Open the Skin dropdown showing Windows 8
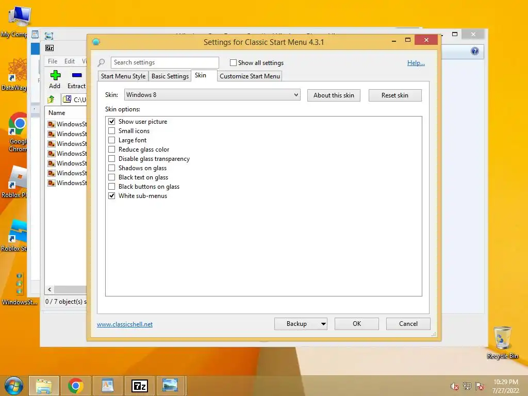Image resolution: width=528 pixels, height=396 pixels. pyautogui.click(x=212, y=95)
